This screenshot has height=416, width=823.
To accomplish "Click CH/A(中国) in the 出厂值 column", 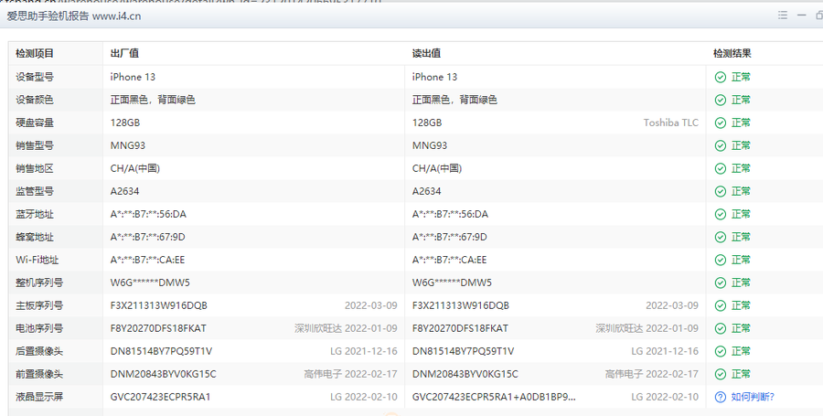I will point(135,168).
